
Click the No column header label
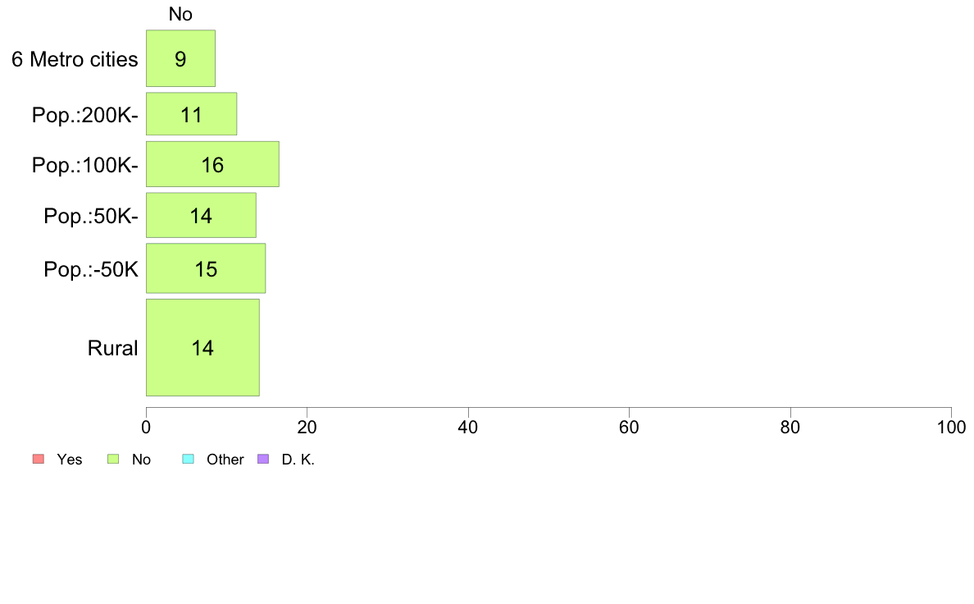[180, 14]
